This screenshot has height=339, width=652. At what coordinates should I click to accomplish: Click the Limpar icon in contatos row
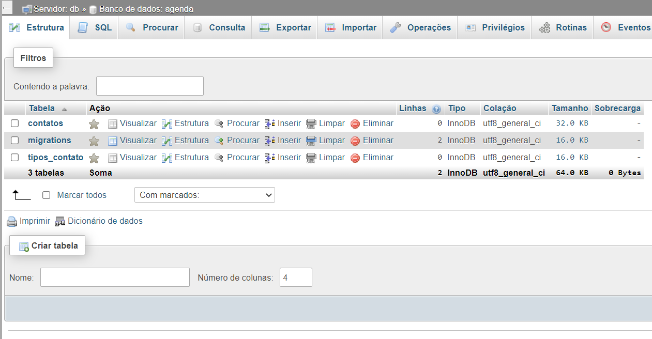[311, 124]
